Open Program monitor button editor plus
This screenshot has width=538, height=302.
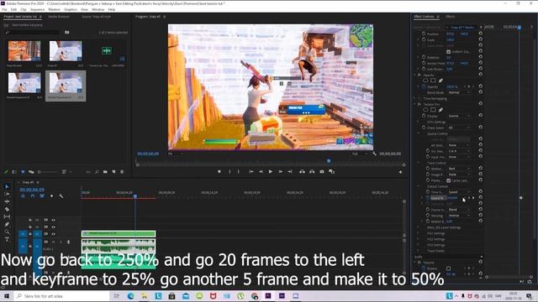click(x=400, y=172)
